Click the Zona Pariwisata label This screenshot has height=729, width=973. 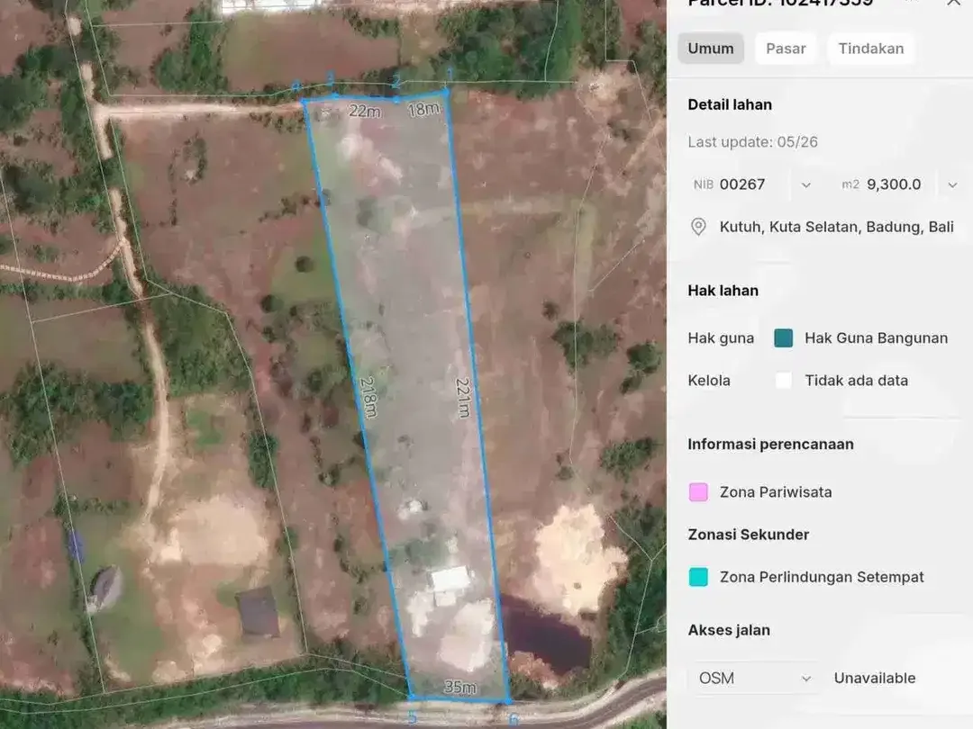click(776, 492)
